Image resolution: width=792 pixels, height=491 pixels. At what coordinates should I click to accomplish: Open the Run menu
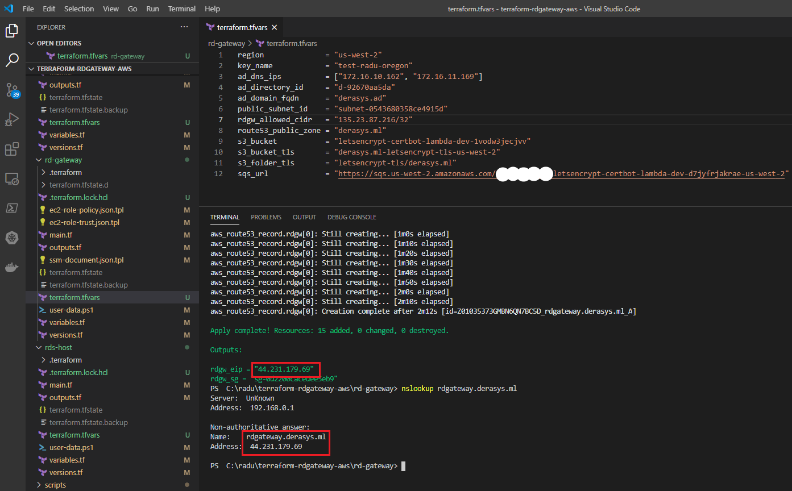[x=152, y=9]
